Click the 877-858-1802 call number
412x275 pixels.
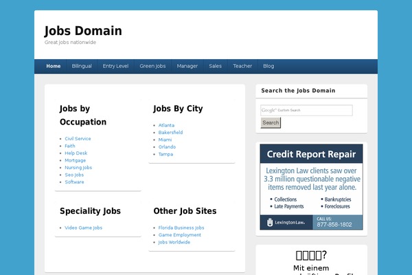[334, 225]
